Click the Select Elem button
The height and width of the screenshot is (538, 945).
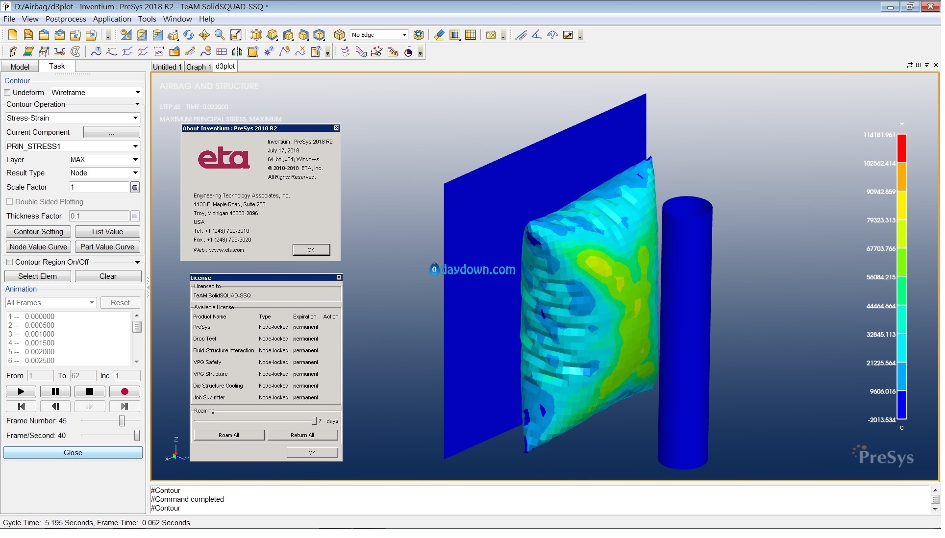37,276
